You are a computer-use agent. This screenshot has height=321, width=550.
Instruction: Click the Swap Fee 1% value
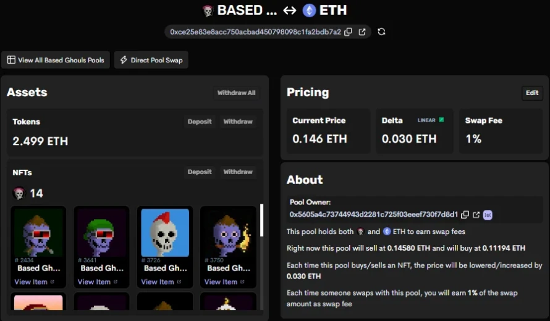473,139
